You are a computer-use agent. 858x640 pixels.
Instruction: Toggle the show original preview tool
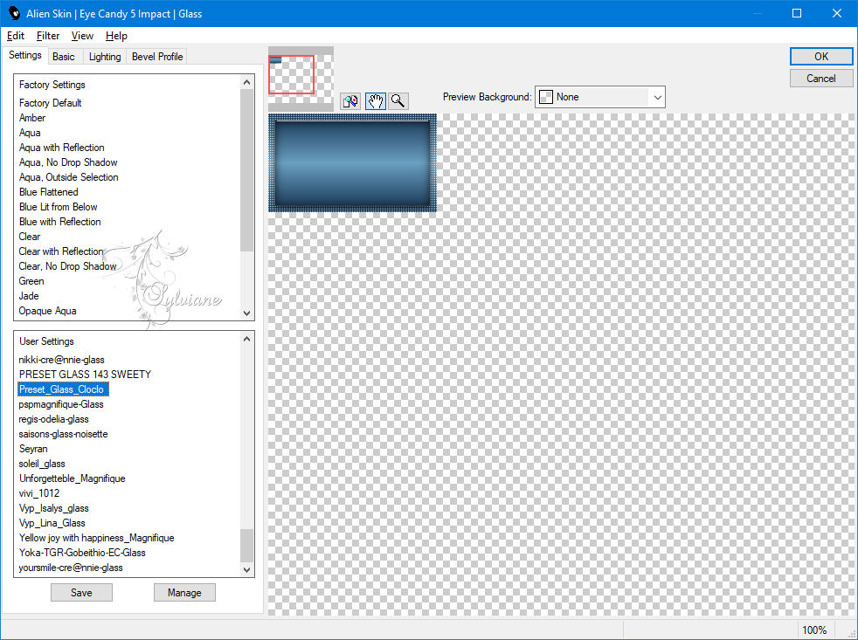pyautogui.click(x=350, y=101)
